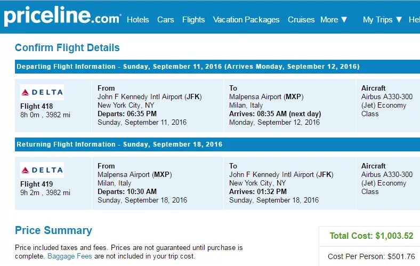420x266 pixels.
Task: Click the Cost Per Person $501.76 text
Action: point(371,256)
